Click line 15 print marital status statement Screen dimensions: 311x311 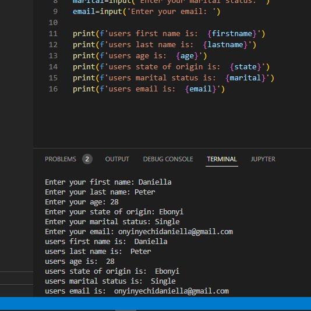[174, 78]
